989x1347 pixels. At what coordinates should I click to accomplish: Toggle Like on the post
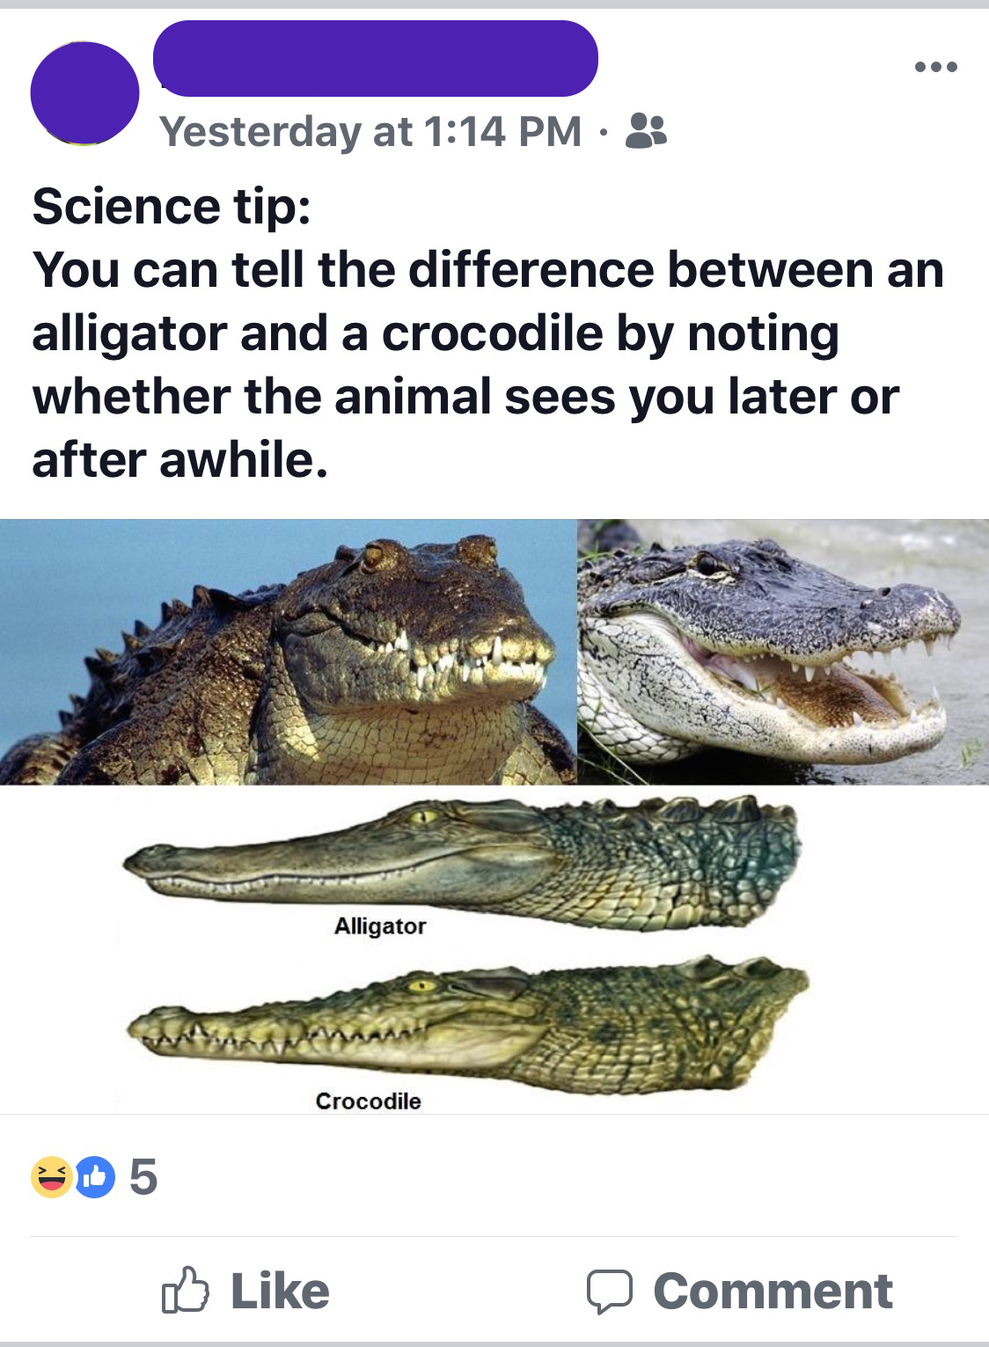(246, 1292)
